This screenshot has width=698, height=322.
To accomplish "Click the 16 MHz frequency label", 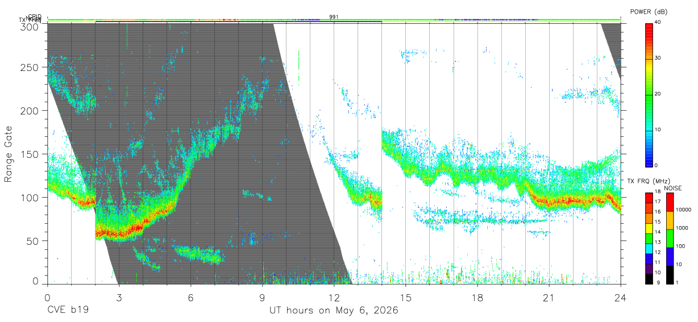I will 658,211.
